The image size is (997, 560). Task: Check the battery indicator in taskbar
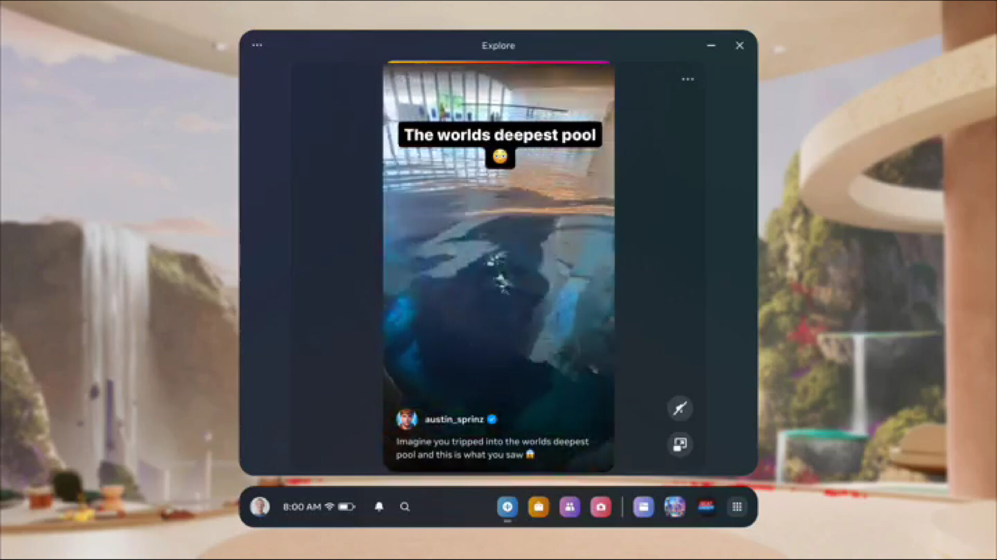[x=346, y=507]
